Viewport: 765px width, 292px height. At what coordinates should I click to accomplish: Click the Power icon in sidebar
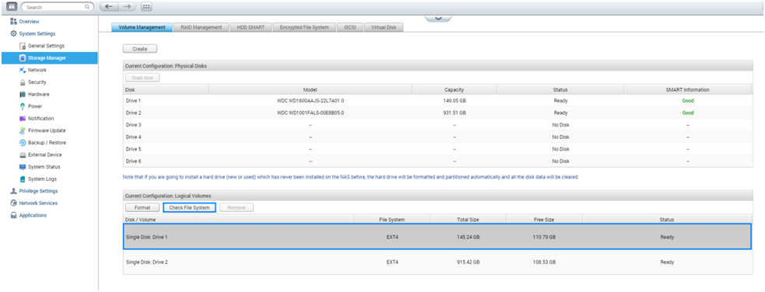click(x=23, y=106)
